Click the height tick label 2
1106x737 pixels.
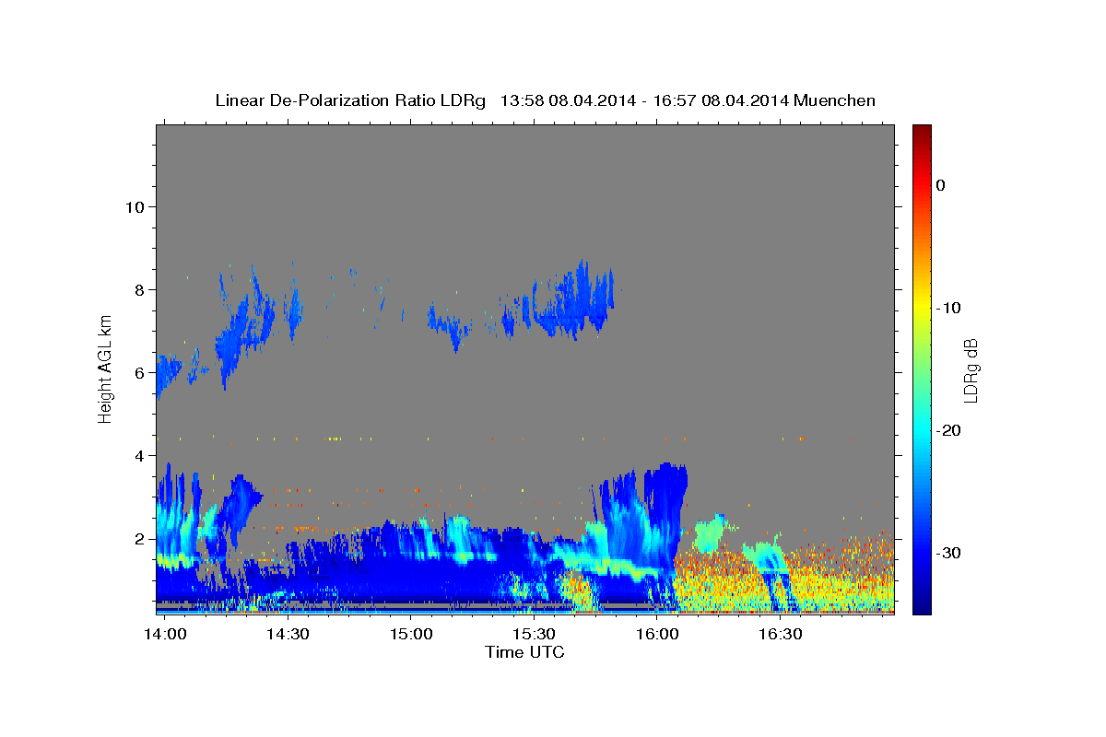tap(140, 538)
